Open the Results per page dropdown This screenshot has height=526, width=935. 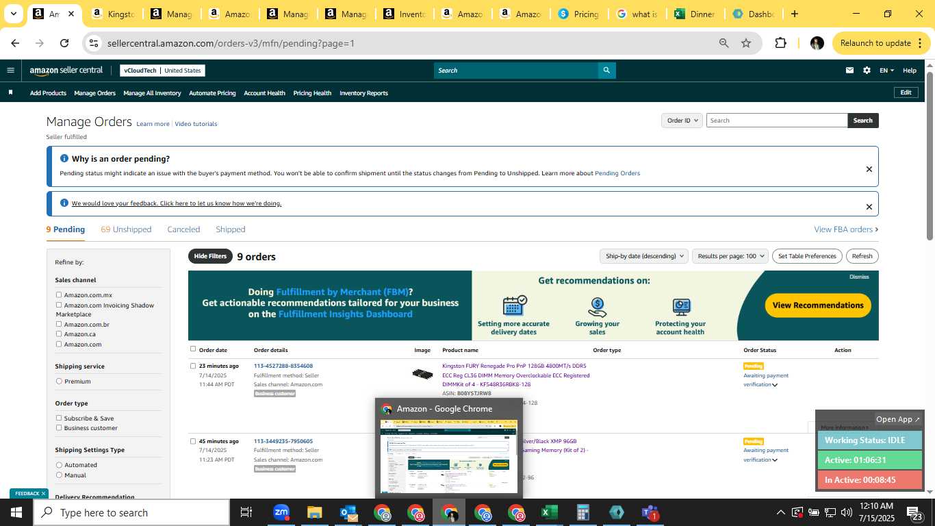click(730, 256)
